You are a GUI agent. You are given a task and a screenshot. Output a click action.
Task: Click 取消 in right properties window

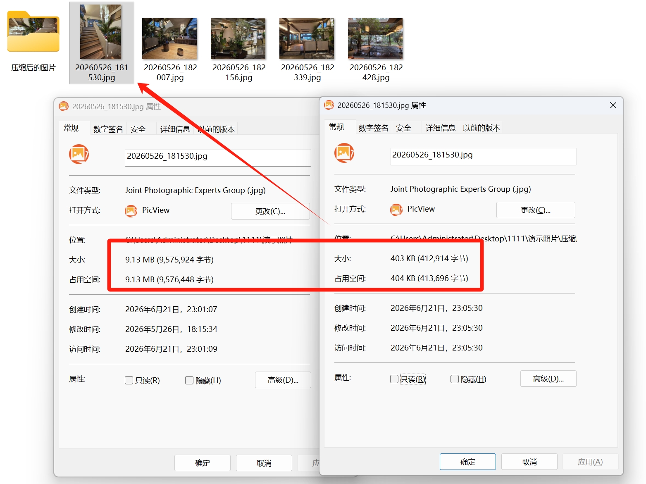pyautogui.click(x=529, y=462)
